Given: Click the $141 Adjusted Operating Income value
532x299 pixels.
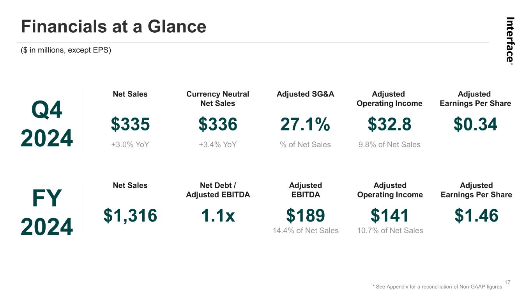Looking at the screenshot, I should tap(389, 215).
